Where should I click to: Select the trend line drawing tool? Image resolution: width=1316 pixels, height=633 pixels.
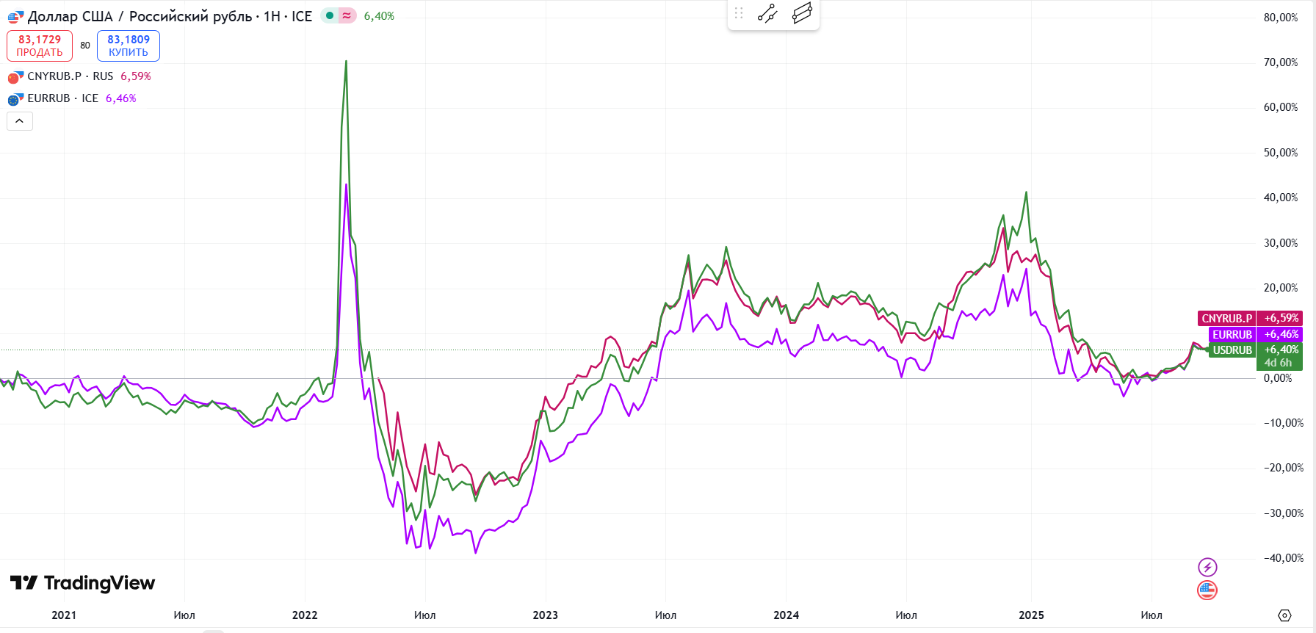click(767, 14)
